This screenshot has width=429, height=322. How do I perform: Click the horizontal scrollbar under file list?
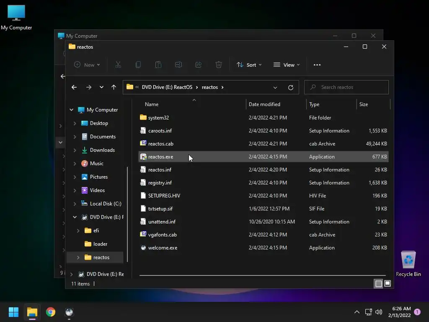click(262, 275)
